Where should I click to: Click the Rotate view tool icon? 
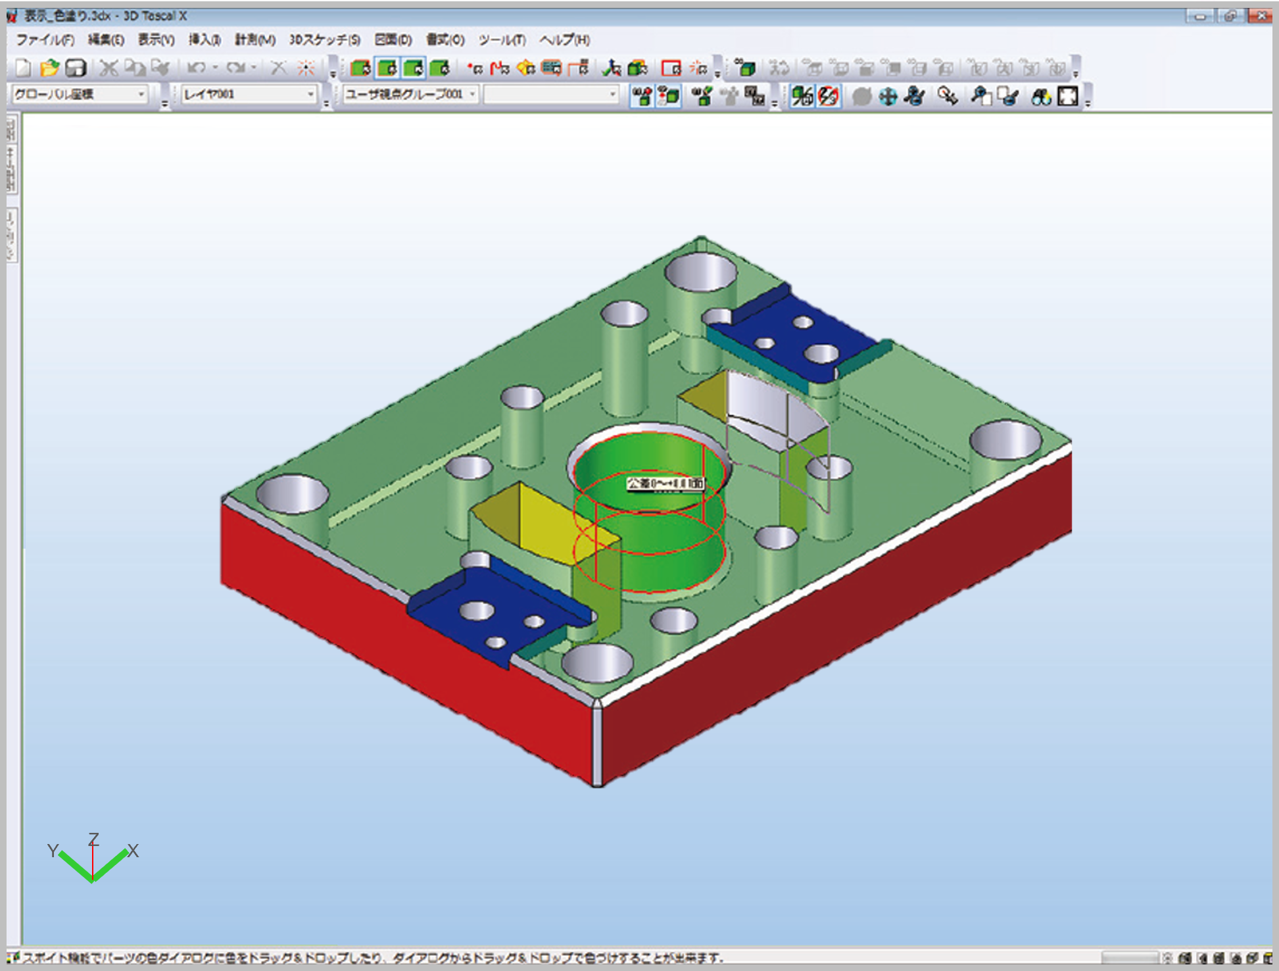tap(915, 97)
